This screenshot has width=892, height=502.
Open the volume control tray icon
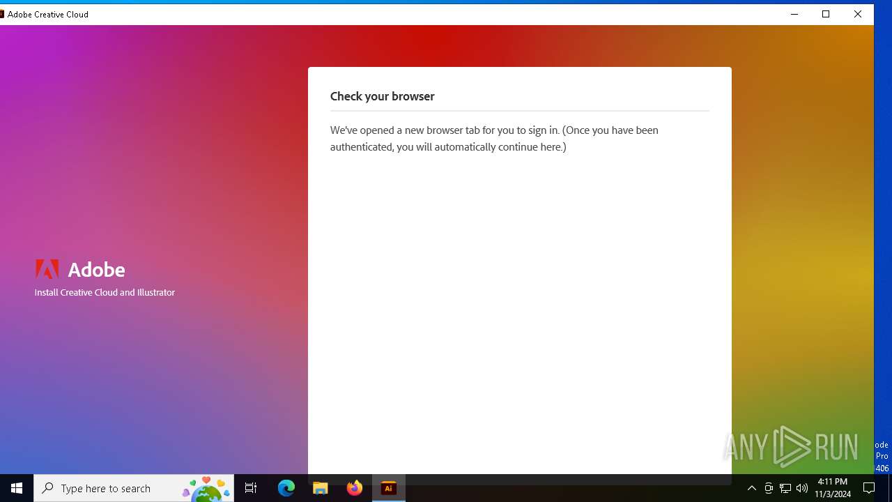tap(802, 488)
